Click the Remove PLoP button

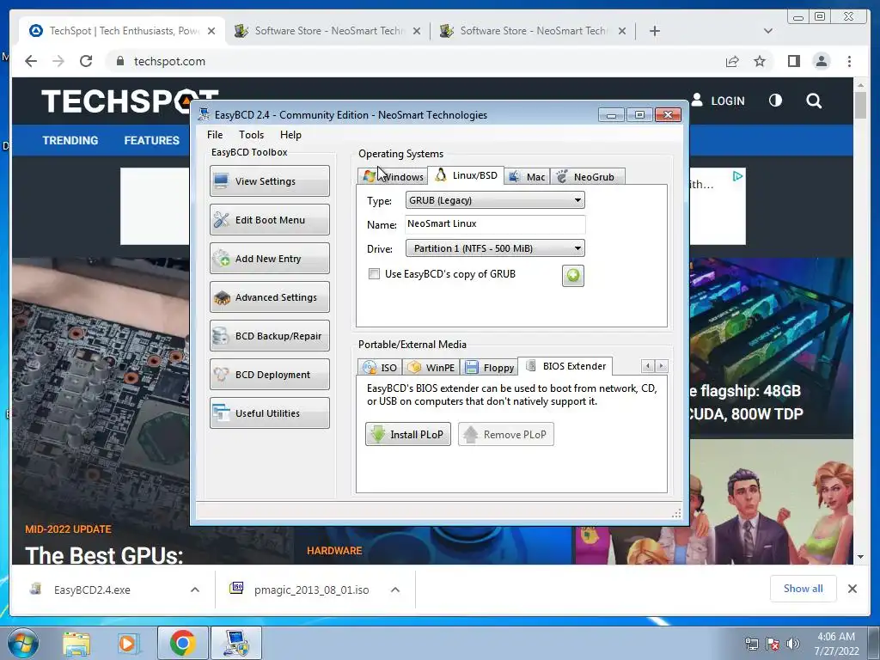[x=505, y=434]
